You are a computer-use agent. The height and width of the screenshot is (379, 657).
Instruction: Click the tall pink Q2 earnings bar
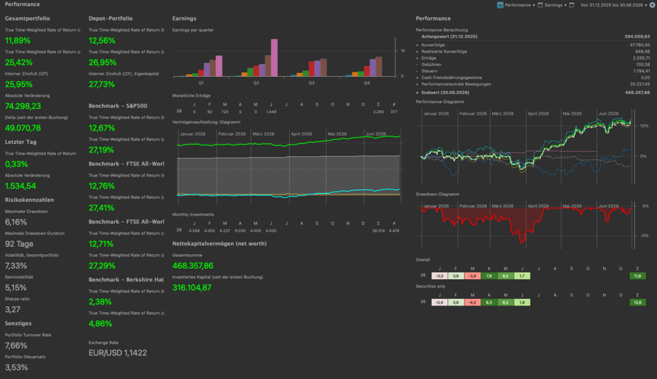[x=275, y=58]
